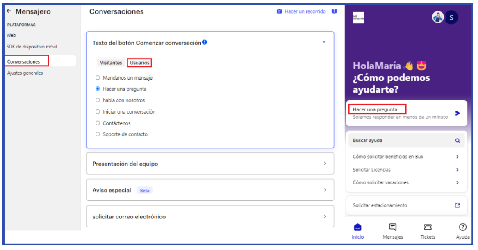Select the Mandanos un mensaje radio option
This screenshot has height=250, width=478.
[98, 77]
